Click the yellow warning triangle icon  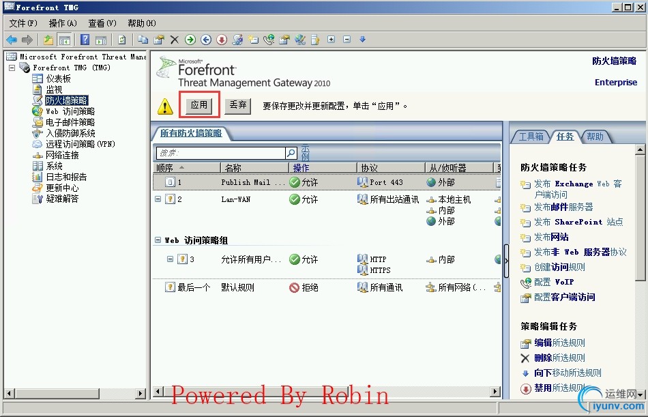[x=165, y=106]
